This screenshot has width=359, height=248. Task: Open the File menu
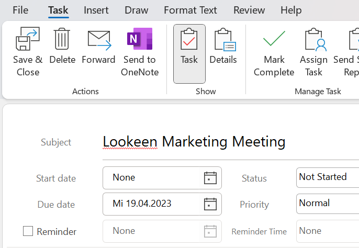tap(20, 10)
